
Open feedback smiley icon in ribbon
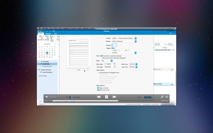pos(171,34)
